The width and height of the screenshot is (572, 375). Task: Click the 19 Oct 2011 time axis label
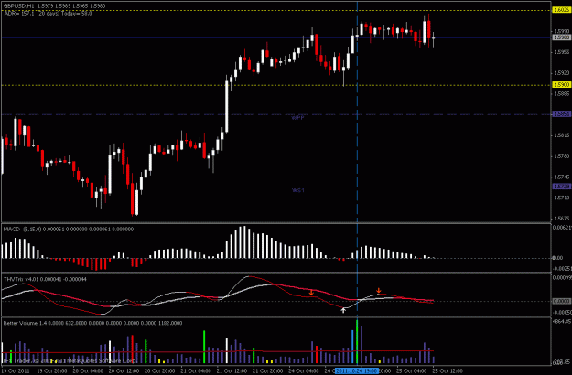coord(16,371)
